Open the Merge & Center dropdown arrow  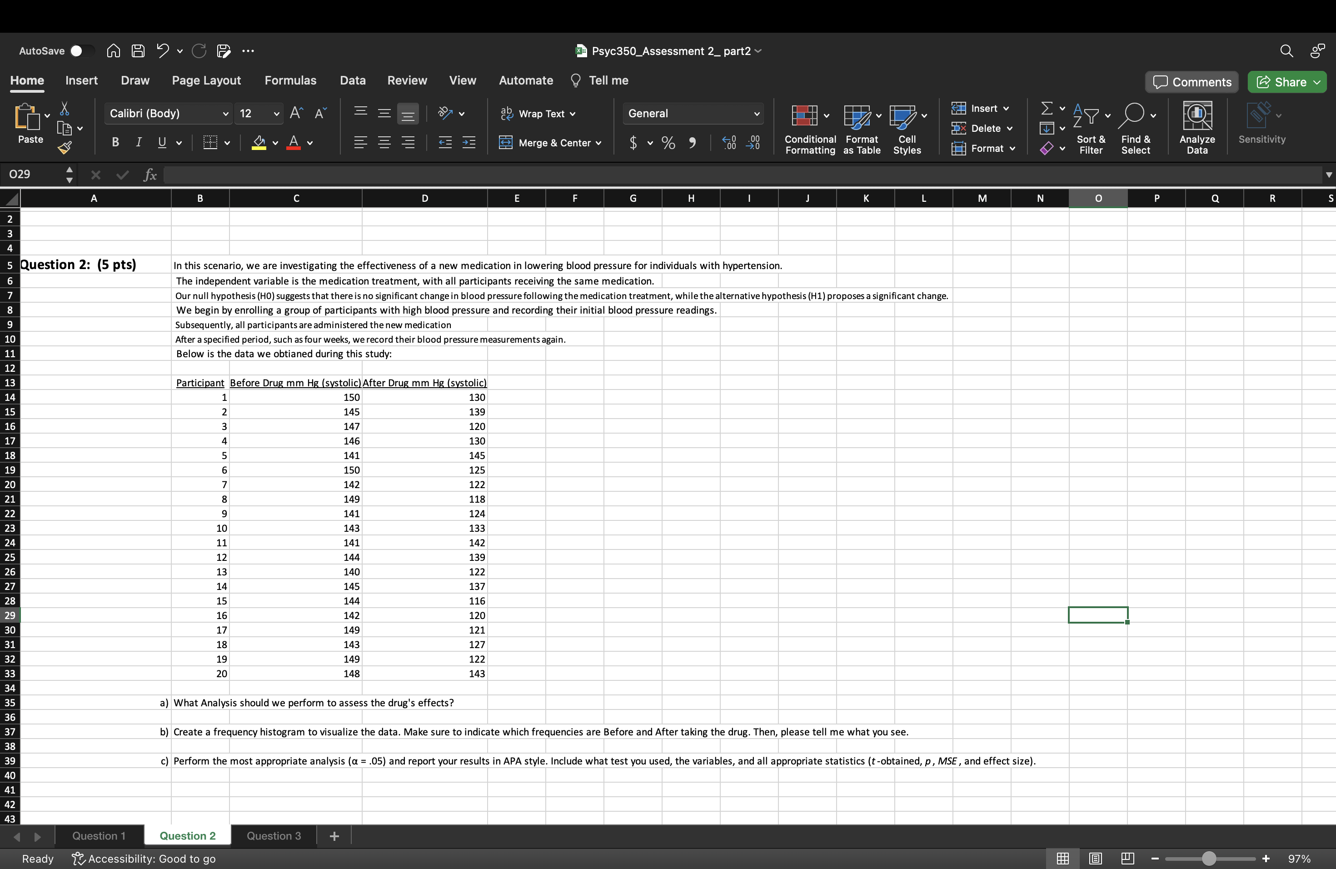click(x=598, y=143)
